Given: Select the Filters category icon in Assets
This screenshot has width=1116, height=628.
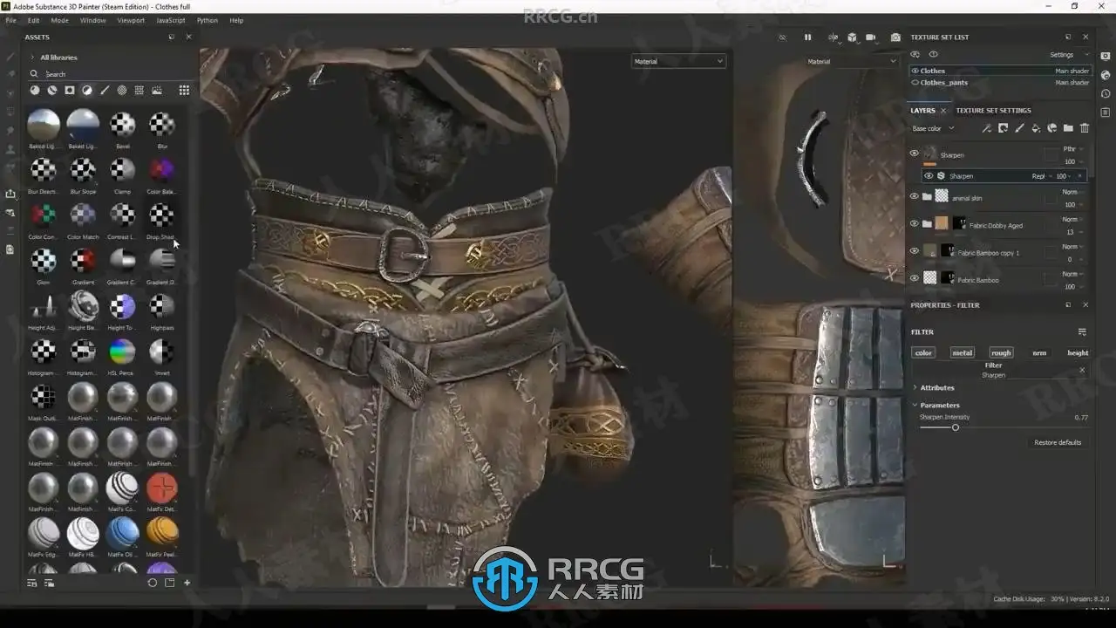Looking at the screenshot, I should [87, 90].
